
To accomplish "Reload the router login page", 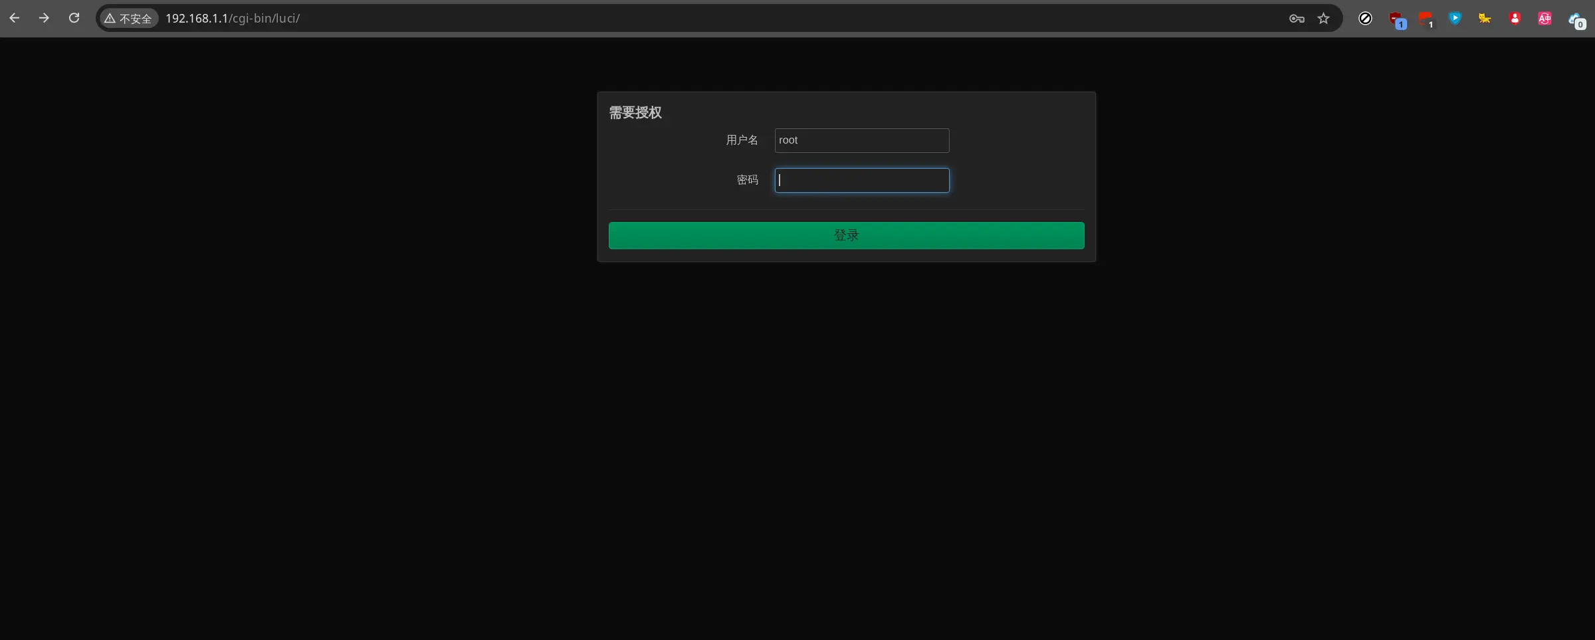I will (x=74, y=18).
